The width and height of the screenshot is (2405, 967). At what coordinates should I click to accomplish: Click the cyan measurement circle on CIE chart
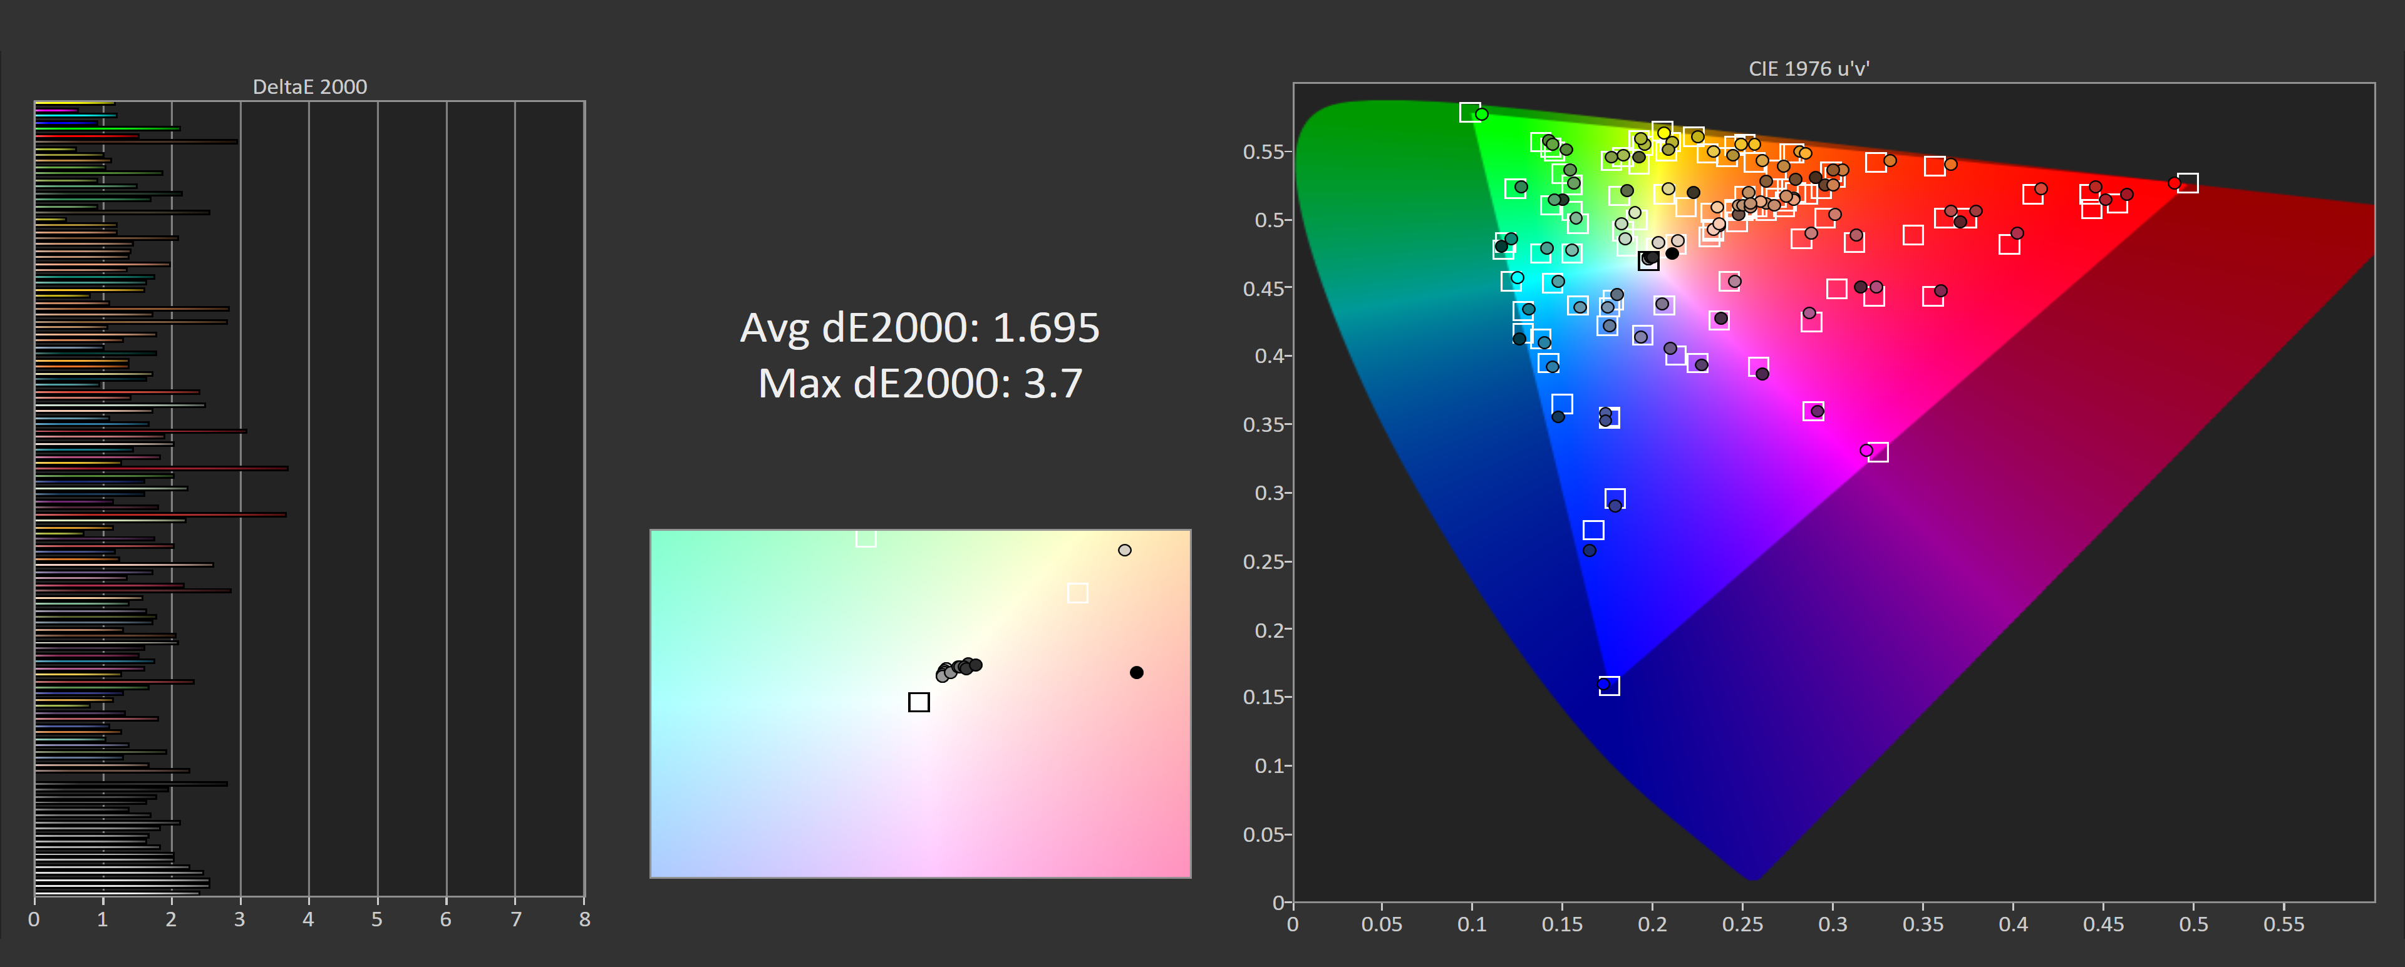tap(1517, 277)
